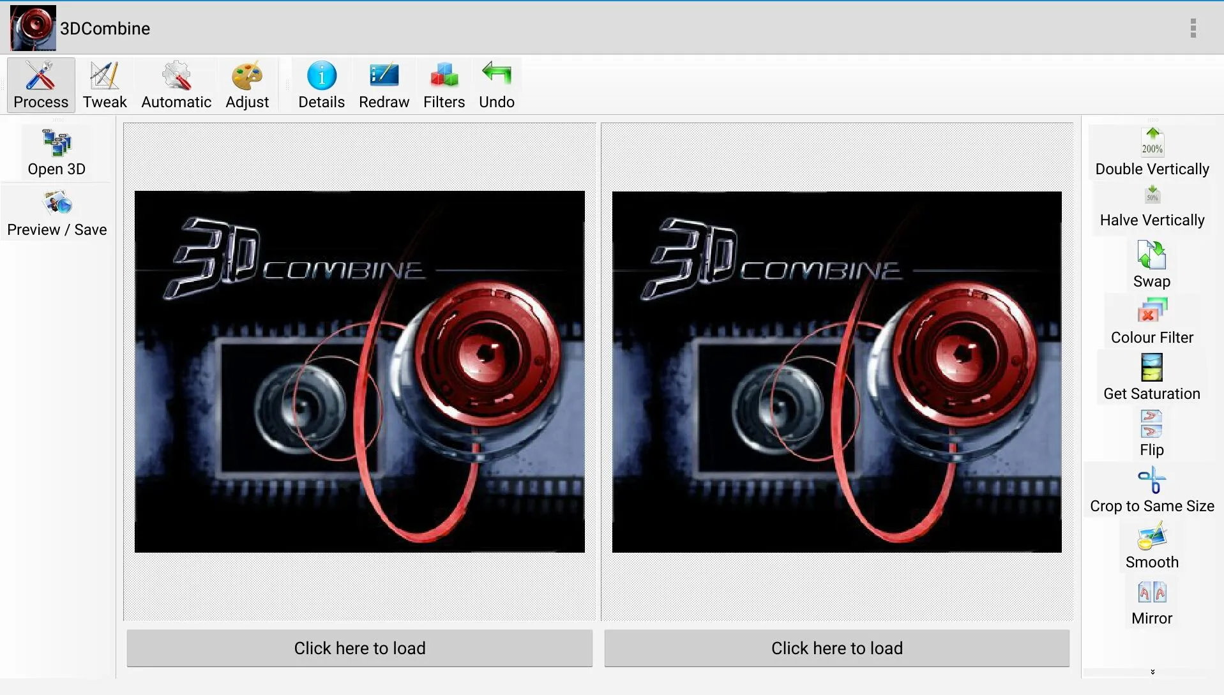Screen dimensions: 1224x695
Task: Open the Adjust tab
Action: [247, 86]
